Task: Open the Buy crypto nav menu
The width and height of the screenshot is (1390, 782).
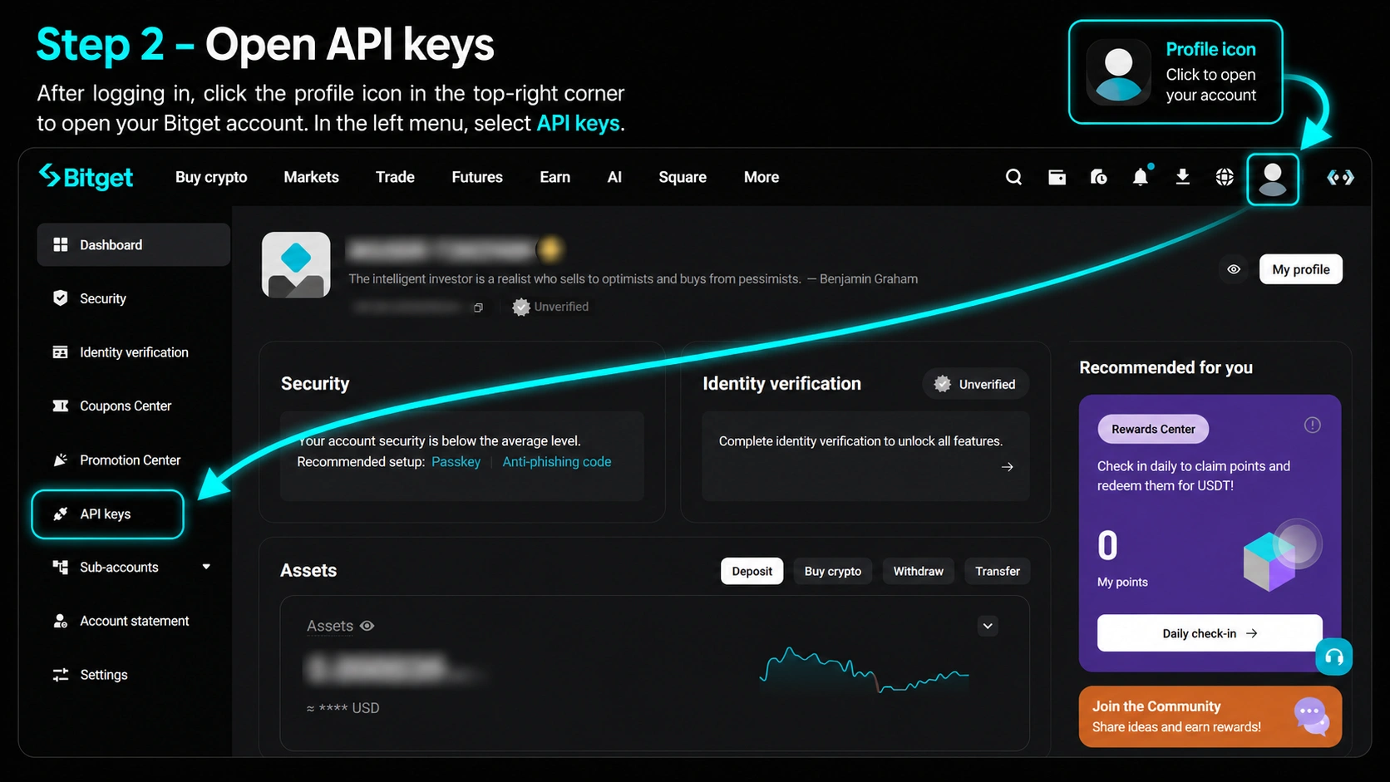Action: coord(211,177)
